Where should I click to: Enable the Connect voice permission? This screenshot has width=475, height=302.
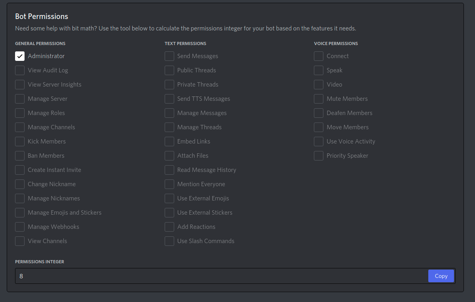319,56
